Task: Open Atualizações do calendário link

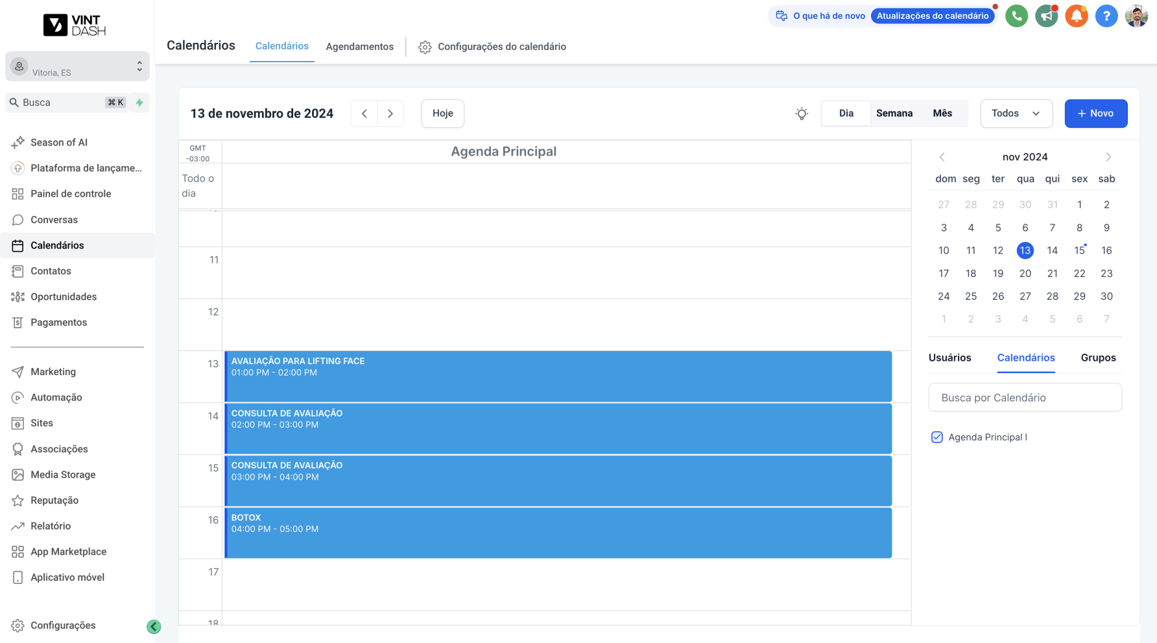Action: pyautogui.click(x=932, y=16)
